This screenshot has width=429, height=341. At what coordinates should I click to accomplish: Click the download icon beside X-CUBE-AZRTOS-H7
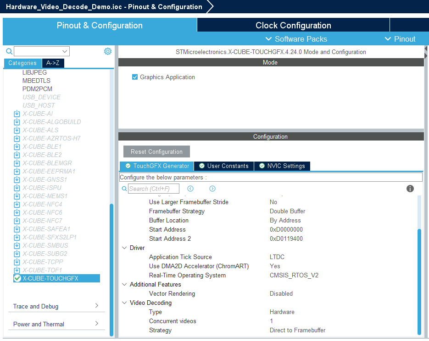tap(17, 138)
